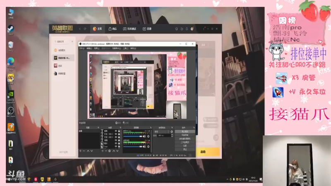Move the scene down in the Scenes list
331x186 pixels.
91,151
